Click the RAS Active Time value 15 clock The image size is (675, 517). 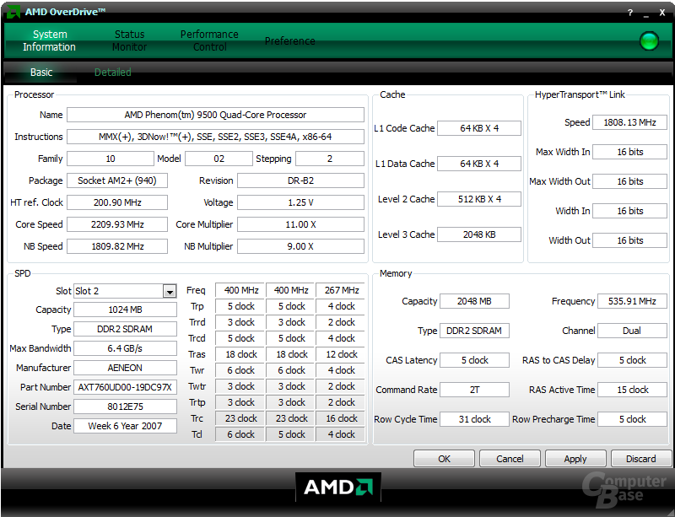[x=632, y=390]
